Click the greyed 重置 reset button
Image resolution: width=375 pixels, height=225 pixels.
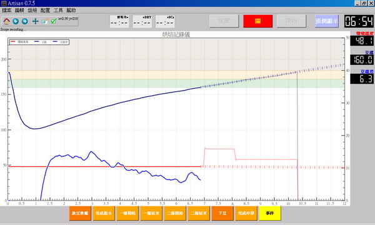tap(224, 21)
